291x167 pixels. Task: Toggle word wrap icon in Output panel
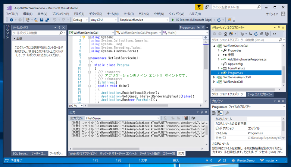click(193, 118)
